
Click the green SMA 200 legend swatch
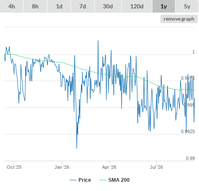[103, 180]
